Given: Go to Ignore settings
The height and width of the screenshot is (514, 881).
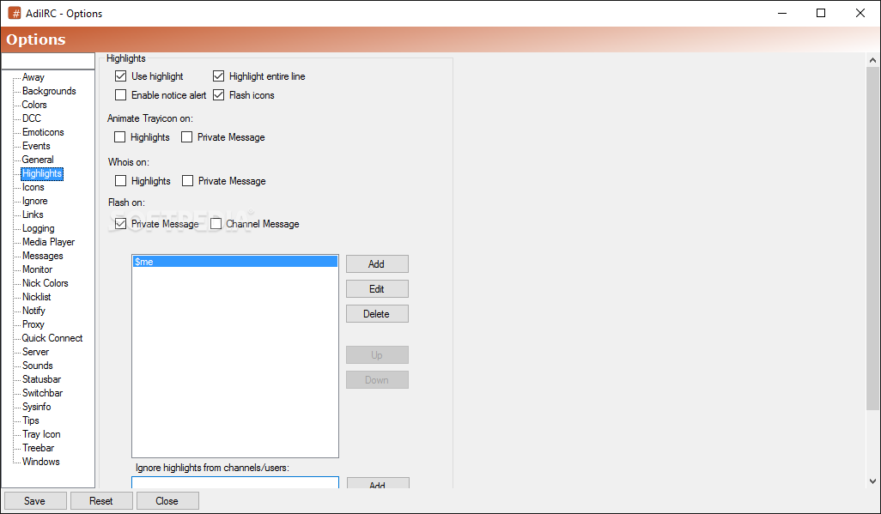Looking at the screenshot, I should (x=35, y=201).
